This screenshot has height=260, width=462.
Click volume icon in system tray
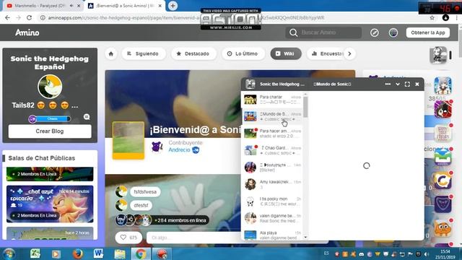pyautogui.click(x=426, y=254)
